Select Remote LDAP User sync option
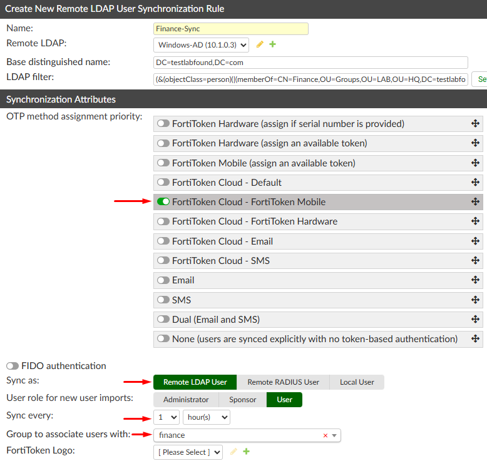Screen dimensions: 487x461 (195, 382)
